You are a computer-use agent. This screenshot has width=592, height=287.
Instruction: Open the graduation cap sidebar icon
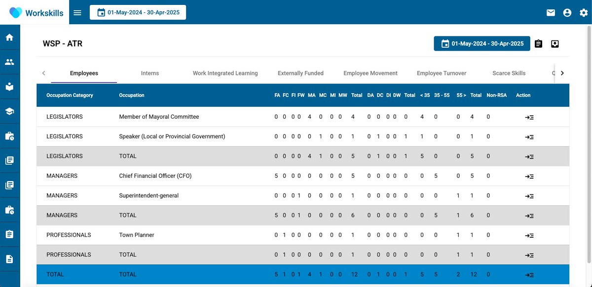[9, 111]
